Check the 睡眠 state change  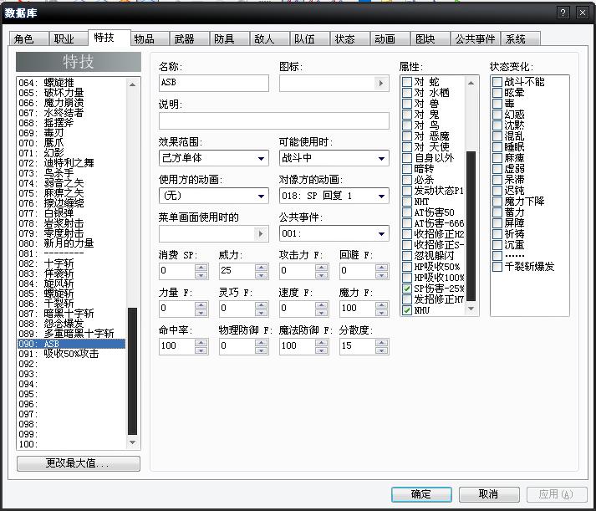[x=497, y=146]
